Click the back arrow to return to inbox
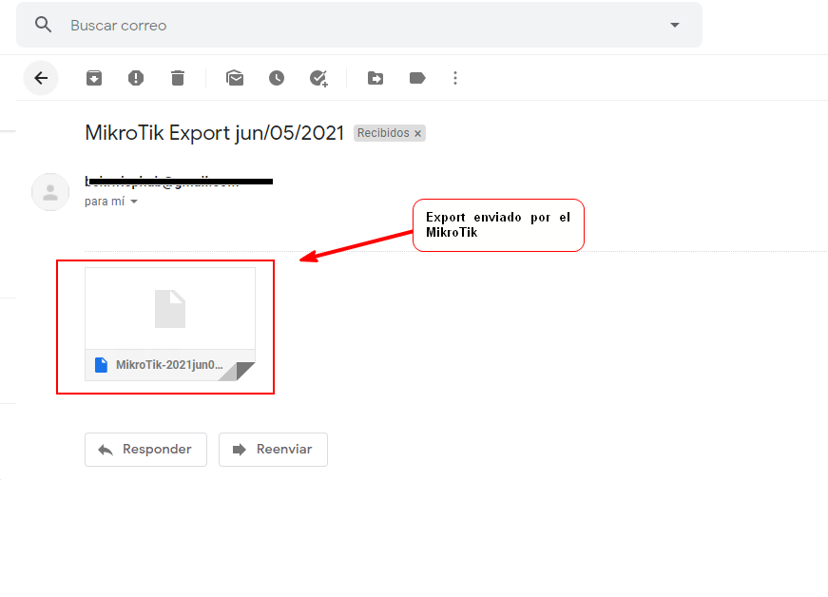This screenshot has width=828, height=597. 41,78
